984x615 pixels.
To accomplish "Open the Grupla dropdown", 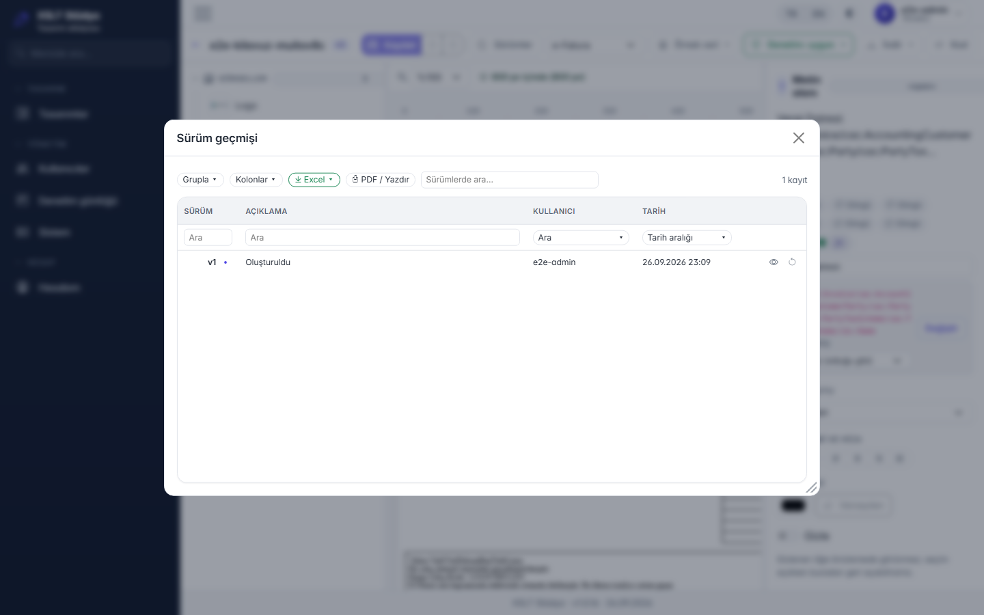I will point(200,180).
